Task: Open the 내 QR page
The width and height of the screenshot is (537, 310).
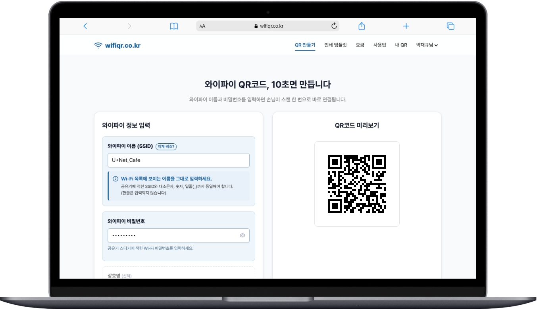Action: (401, 45)
